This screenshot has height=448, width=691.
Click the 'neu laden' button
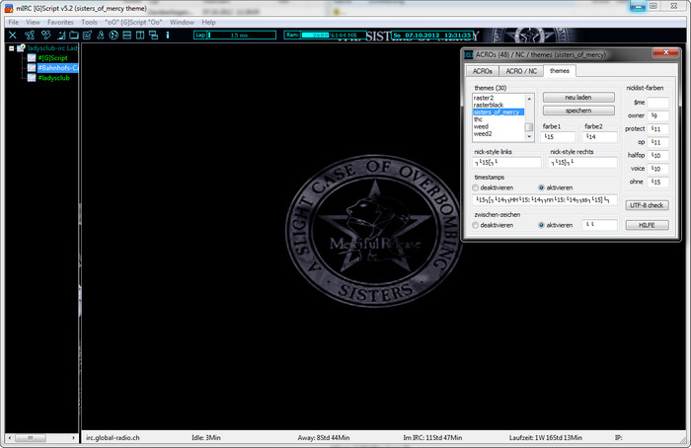[x=578, y=98]
